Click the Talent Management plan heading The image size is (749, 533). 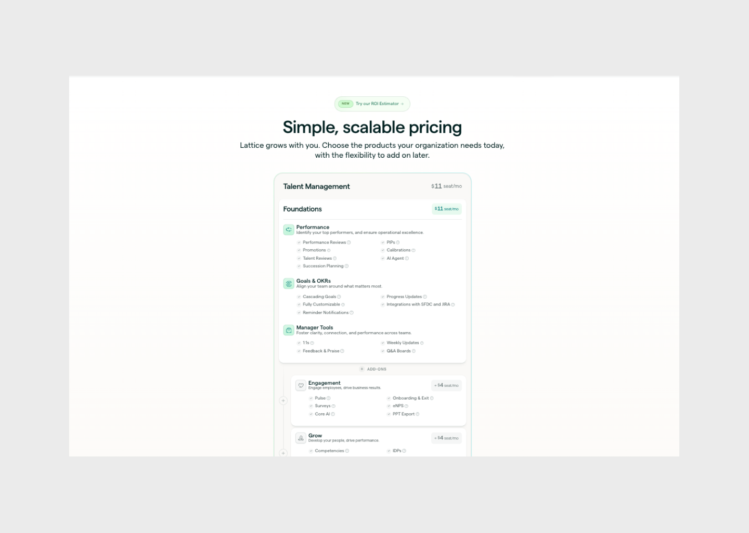(x=316, y=186)
